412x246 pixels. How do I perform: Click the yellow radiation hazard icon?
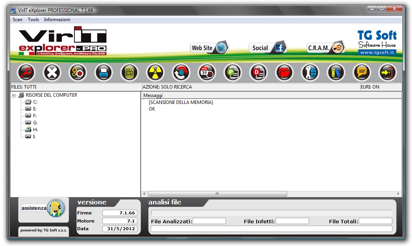[155, 72]
